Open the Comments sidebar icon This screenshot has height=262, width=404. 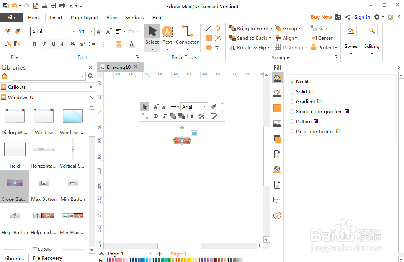click(277, 200)
